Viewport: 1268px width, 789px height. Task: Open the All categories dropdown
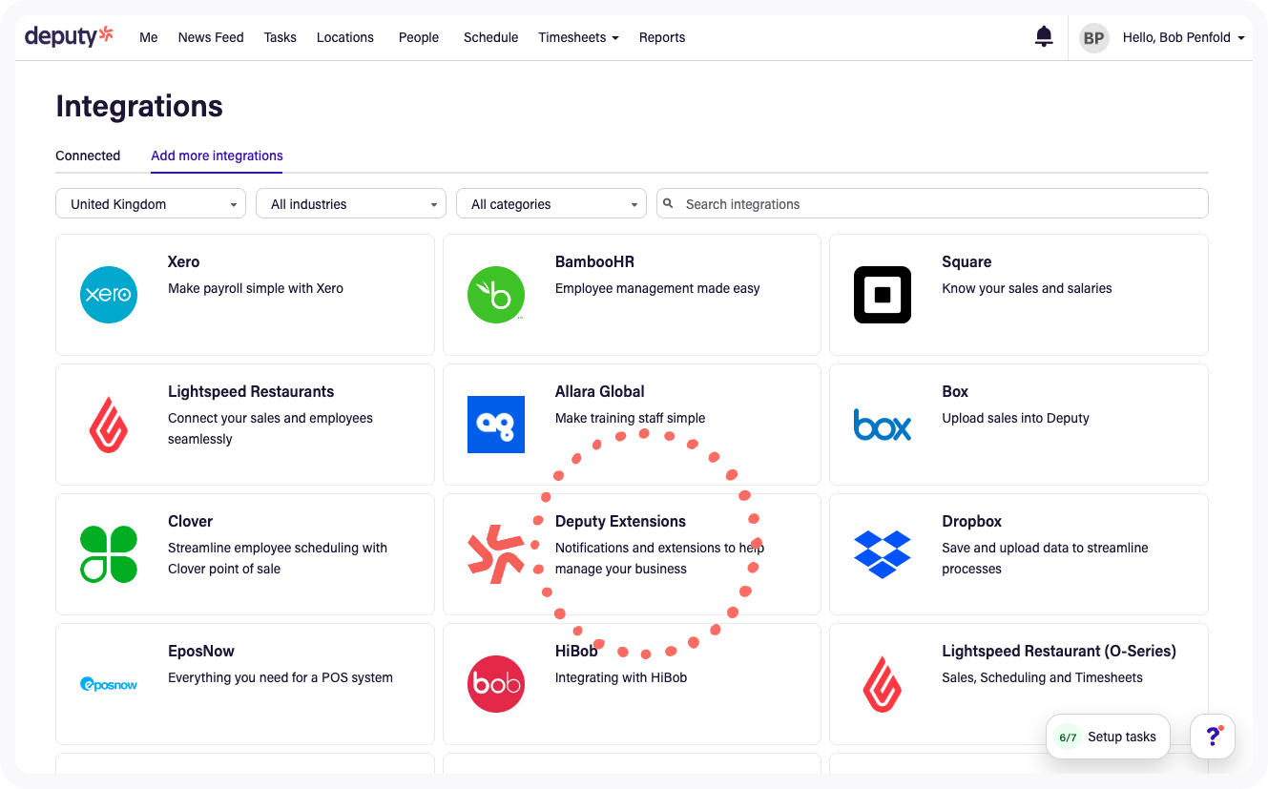551,203
